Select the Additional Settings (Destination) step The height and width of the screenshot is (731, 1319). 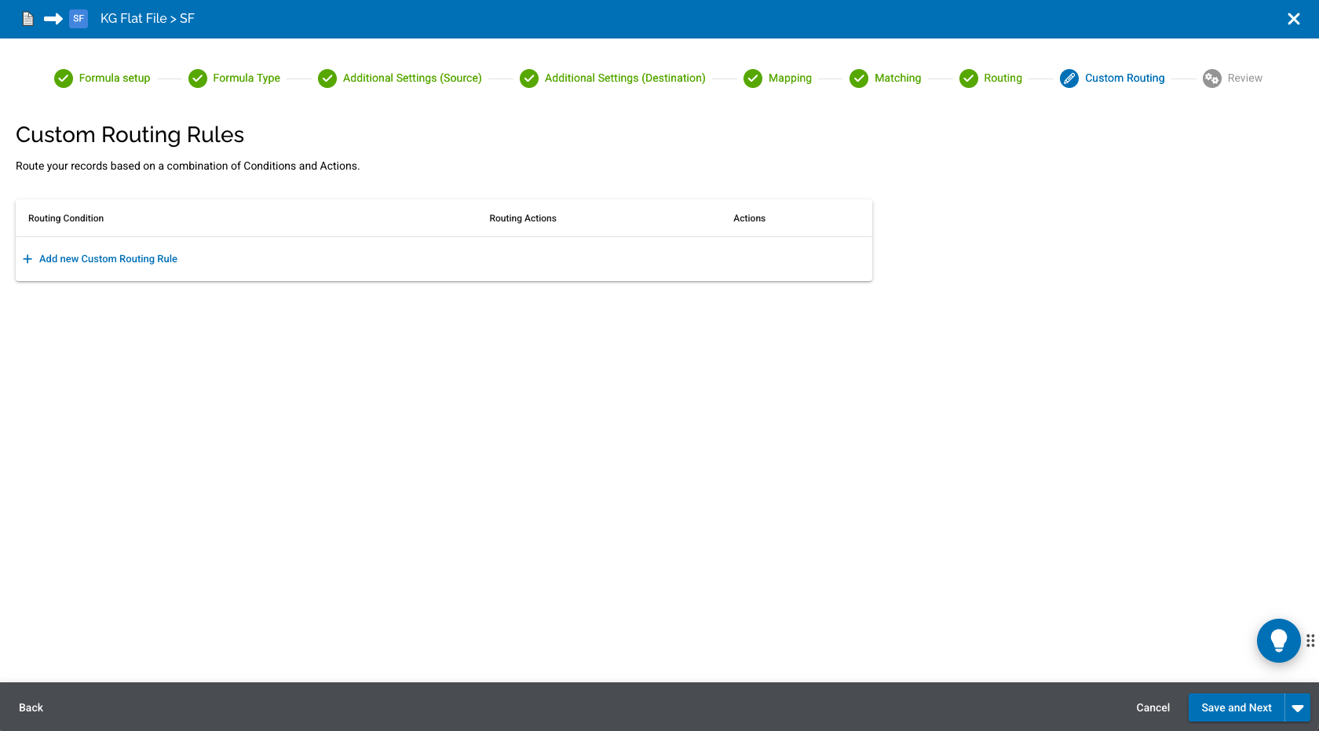coord(528,78)
